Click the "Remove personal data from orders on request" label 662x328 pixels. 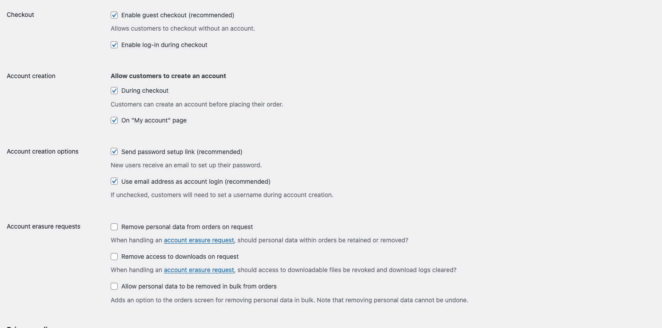[187, 227]
